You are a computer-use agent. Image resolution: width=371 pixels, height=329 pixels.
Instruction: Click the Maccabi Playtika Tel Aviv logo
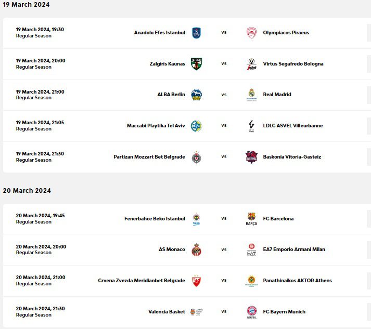(196, 126)
